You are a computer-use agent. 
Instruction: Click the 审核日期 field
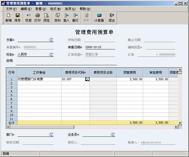38,143
